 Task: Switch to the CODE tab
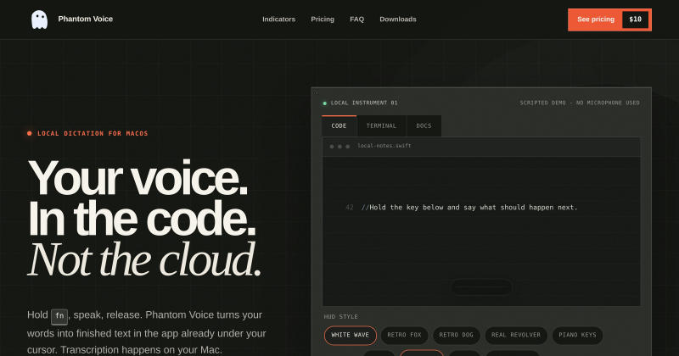coord(339,126)
